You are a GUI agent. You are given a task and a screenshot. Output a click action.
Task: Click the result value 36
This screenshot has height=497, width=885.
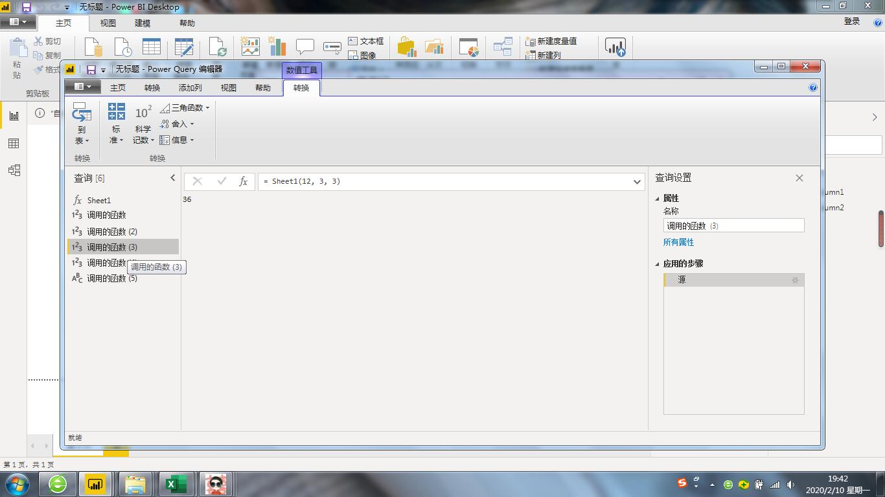point(187,199)
